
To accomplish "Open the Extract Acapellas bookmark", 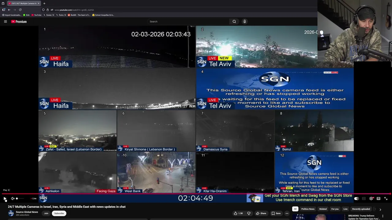I will 103,15.
